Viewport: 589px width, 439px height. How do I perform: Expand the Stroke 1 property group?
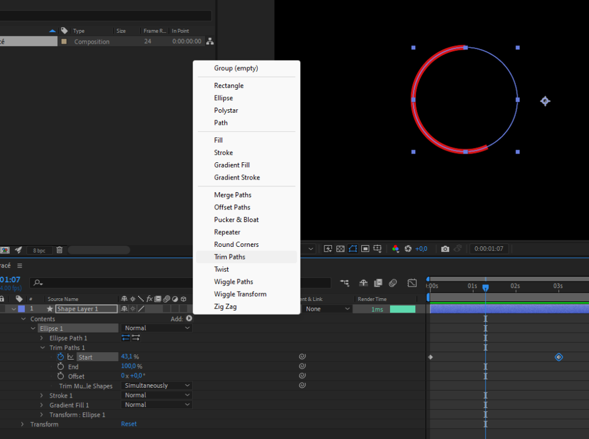(x=42, y=396)
